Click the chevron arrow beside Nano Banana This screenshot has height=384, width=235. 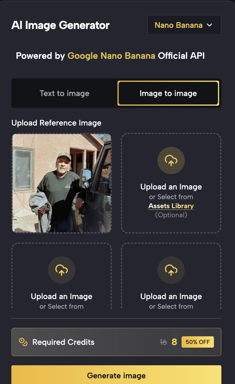pyautogui.click(x=209, y=25)
